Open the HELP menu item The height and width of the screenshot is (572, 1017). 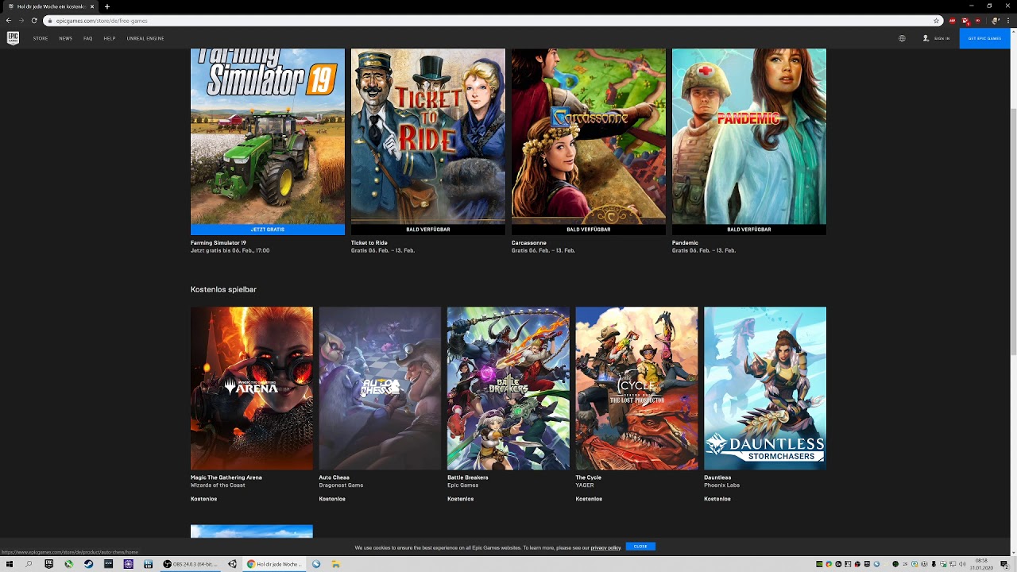coord(110,38)
